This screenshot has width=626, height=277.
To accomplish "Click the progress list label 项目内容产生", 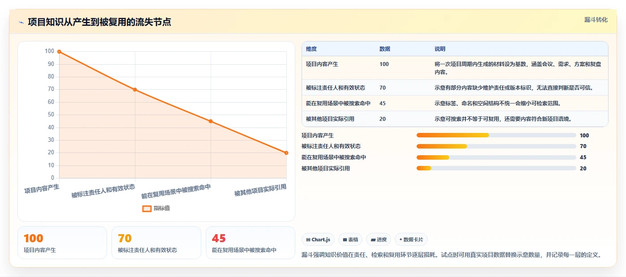I will 318,135.
